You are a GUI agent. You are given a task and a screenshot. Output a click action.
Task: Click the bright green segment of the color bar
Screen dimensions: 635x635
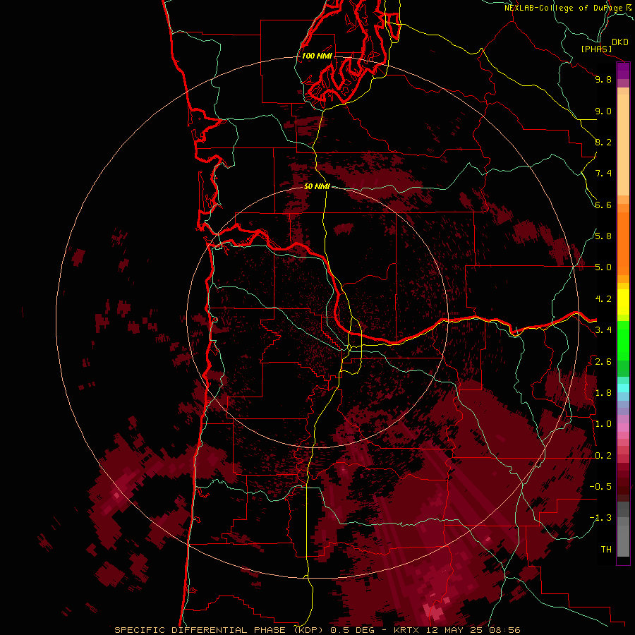tap(623, 341)
